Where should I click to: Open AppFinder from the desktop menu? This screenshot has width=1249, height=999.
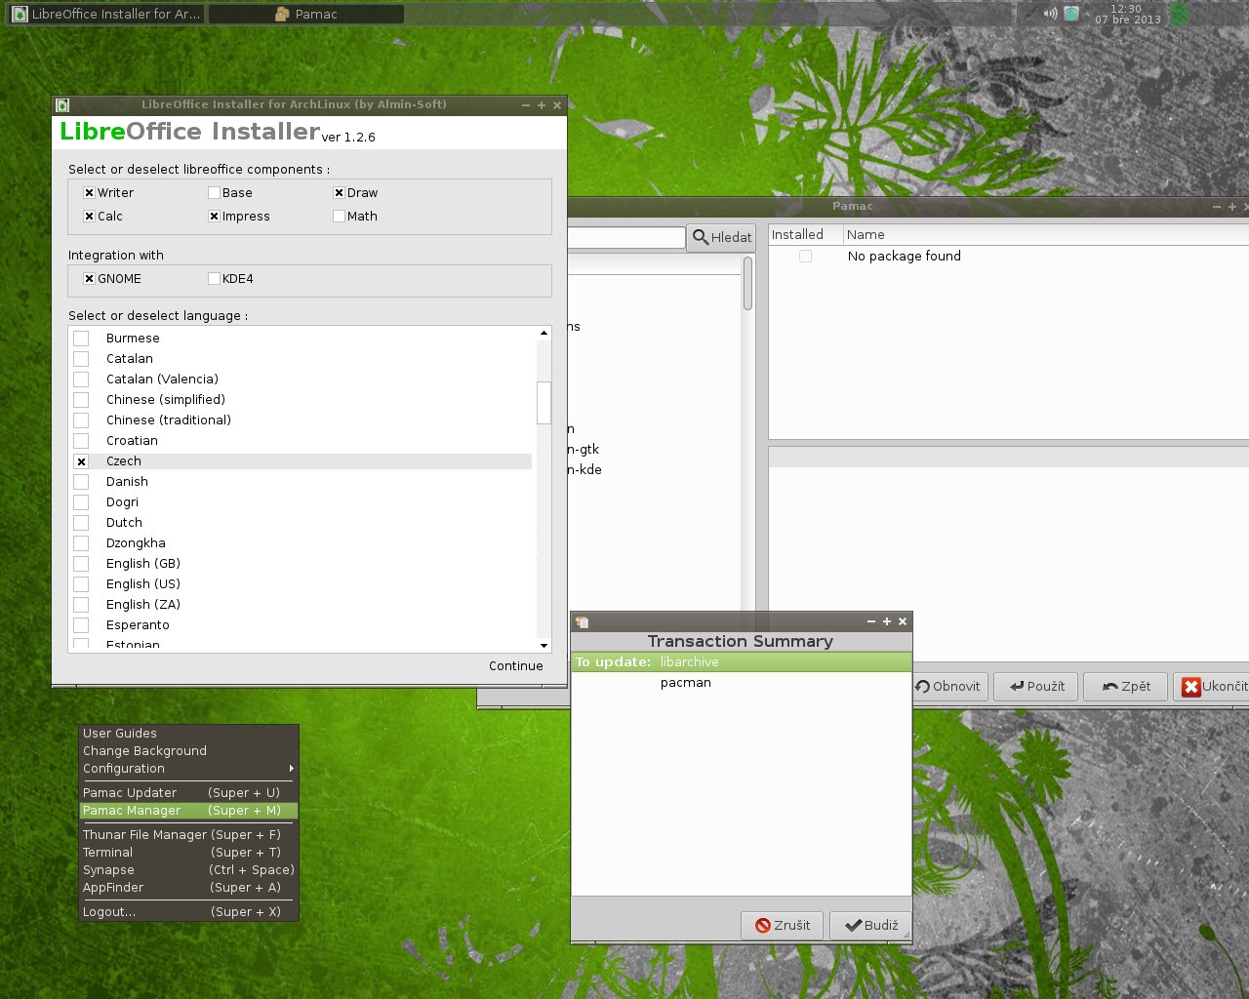[188, 888]
